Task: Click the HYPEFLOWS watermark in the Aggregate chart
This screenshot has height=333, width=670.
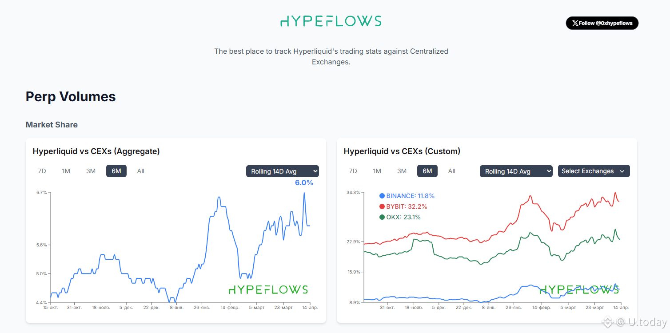Action: click(x=267, y=289)
